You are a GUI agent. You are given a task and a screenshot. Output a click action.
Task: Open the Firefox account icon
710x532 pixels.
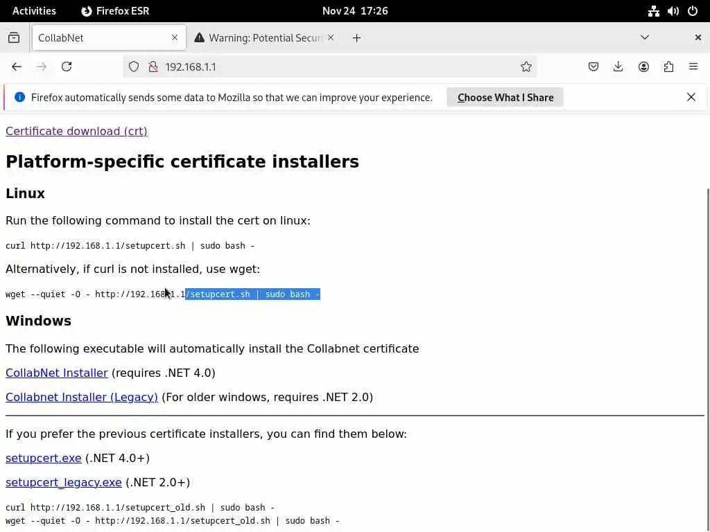643,67
